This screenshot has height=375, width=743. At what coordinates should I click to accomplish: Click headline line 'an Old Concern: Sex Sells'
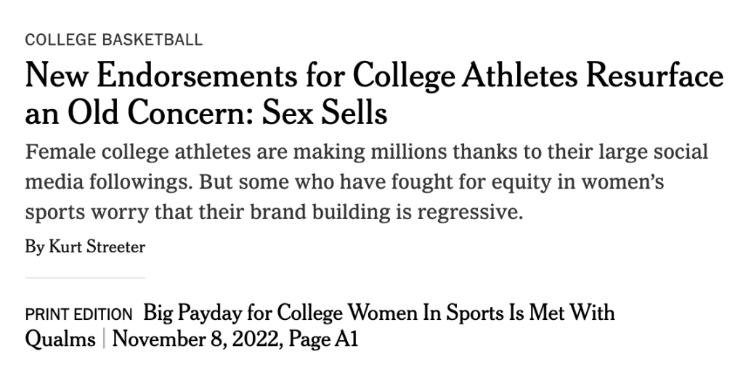point(206,113)
